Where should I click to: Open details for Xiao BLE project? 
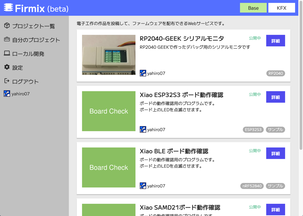pyautogui.click(x=275, y=153)
